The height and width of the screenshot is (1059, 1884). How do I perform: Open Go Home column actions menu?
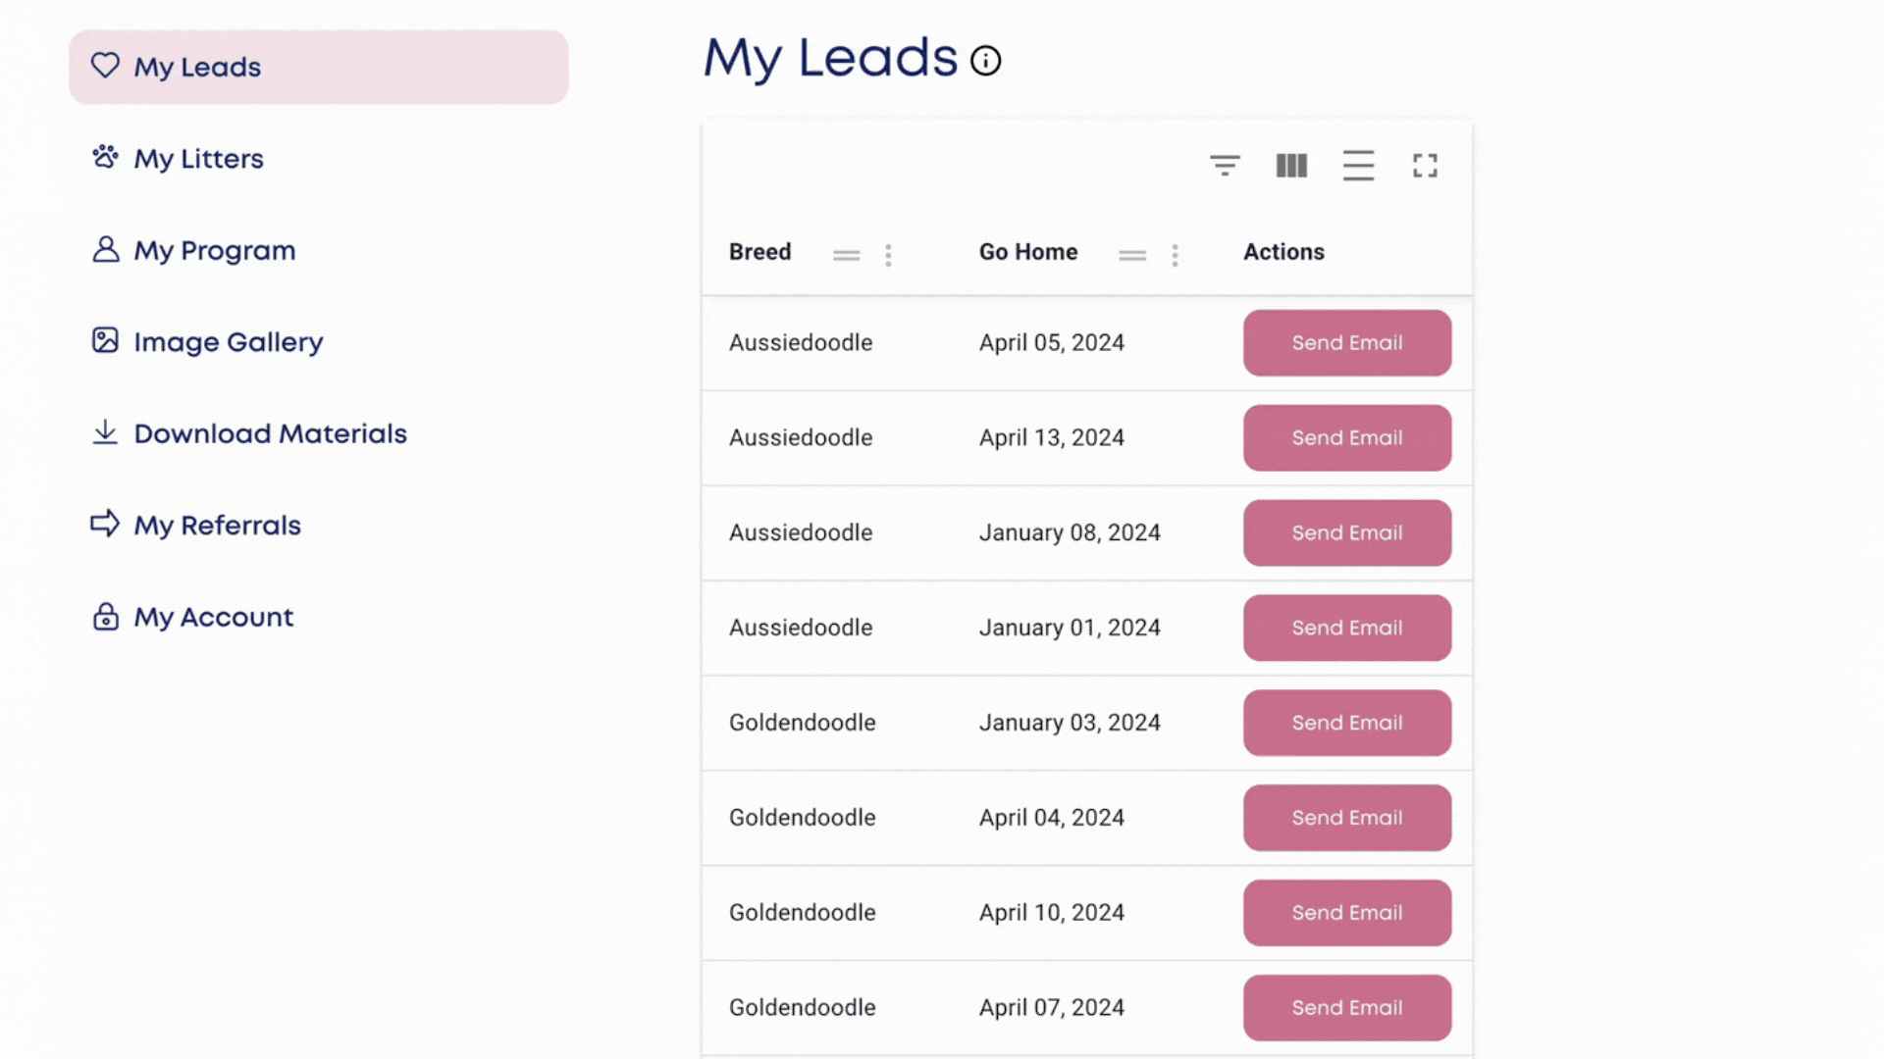1175,255
